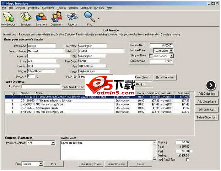This screenshot has width=221, height=171.
Task: Click the Print button
Action: point(54,164)
